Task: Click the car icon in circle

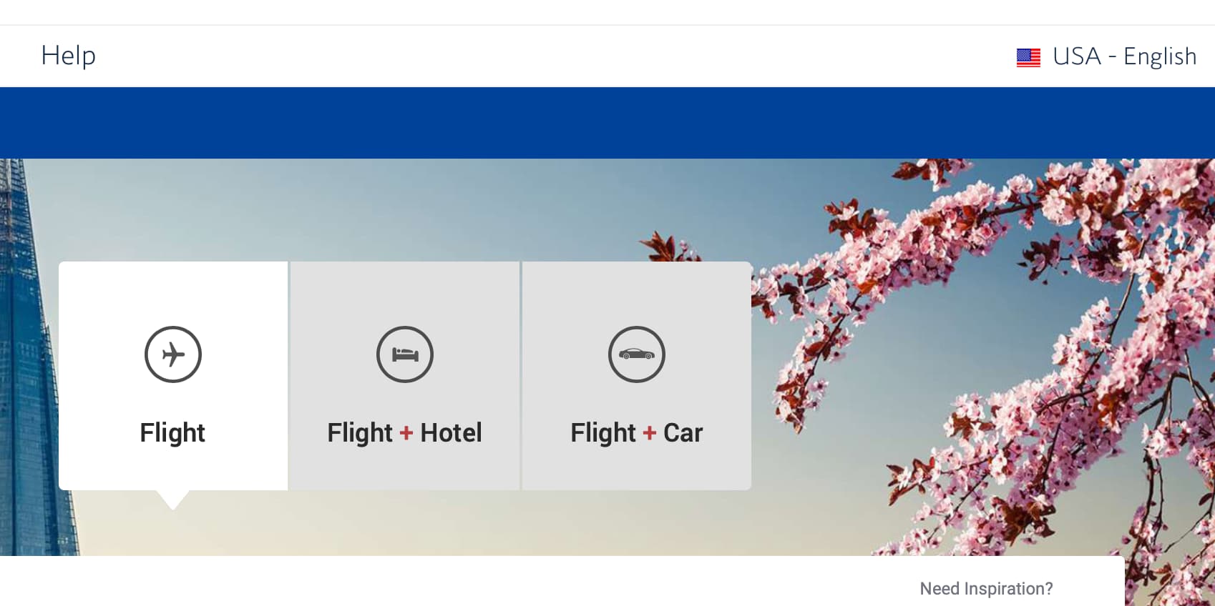Action: coord(637,354)
